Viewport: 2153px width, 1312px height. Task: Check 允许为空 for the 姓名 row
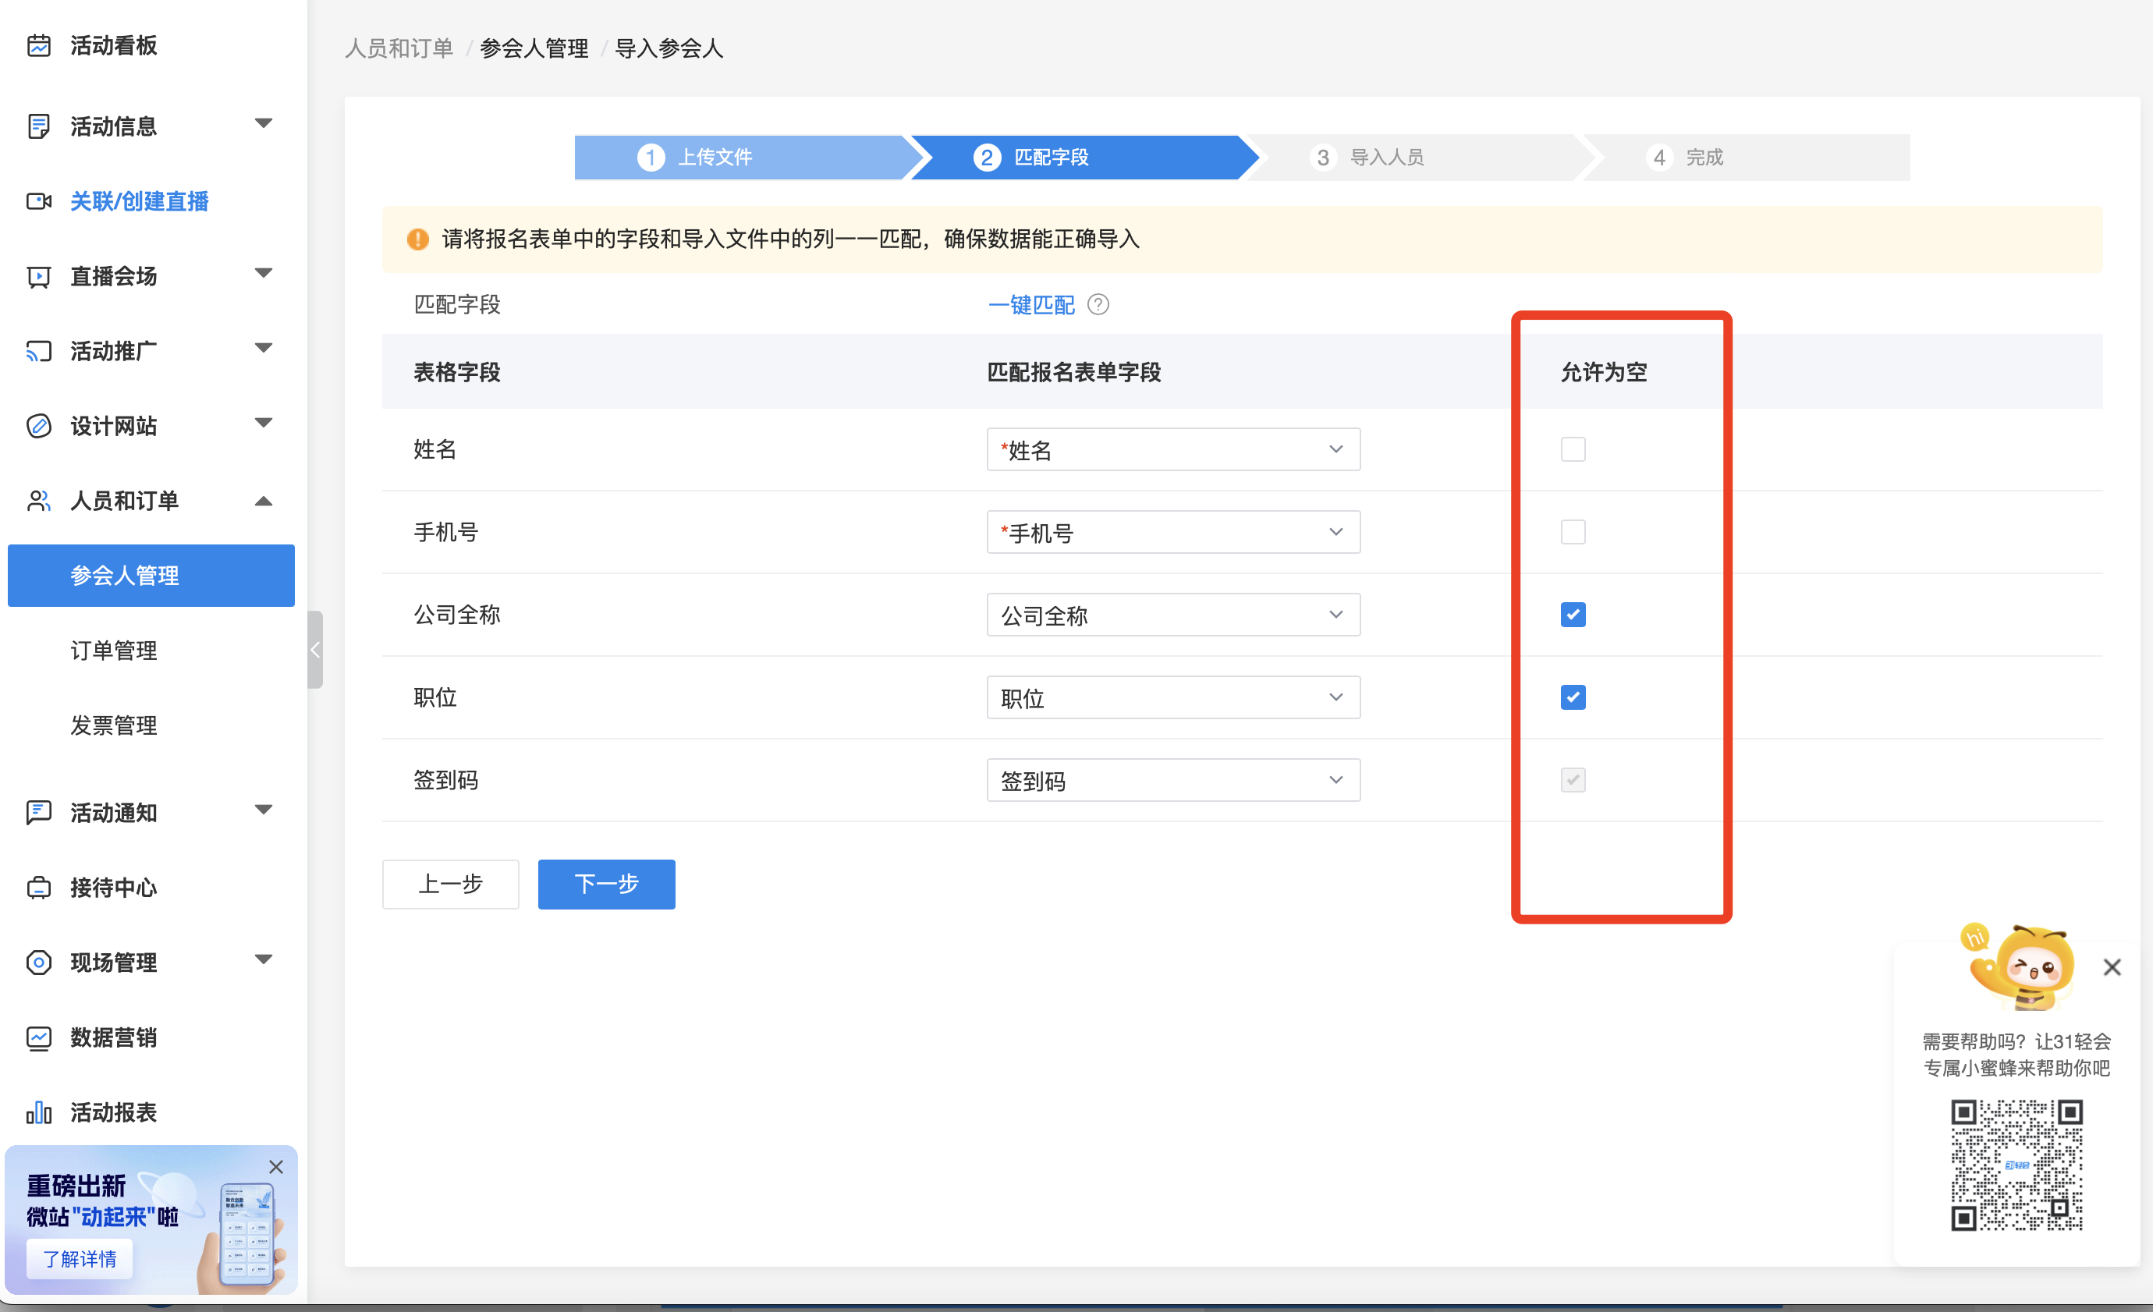tap(1573, 450)
